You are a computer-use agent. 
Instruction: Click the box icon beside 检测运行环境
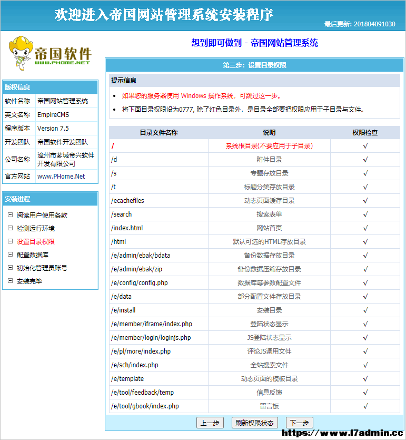point(11,228)
